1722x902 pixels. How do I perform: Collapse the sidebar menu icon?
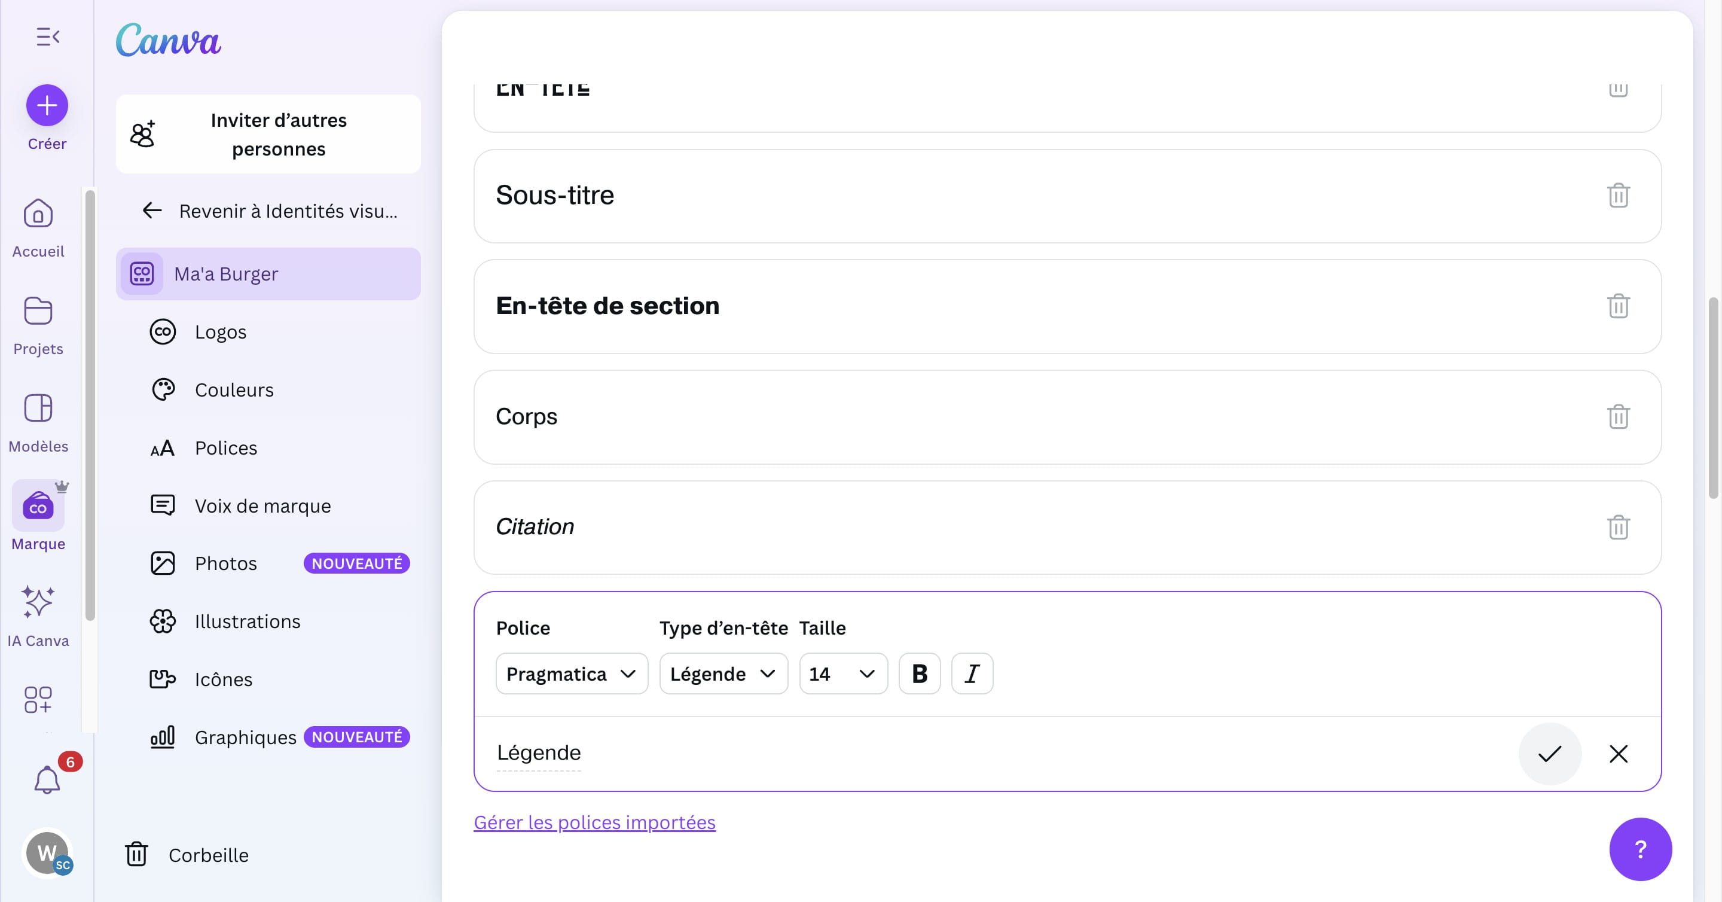coord(47,36)
